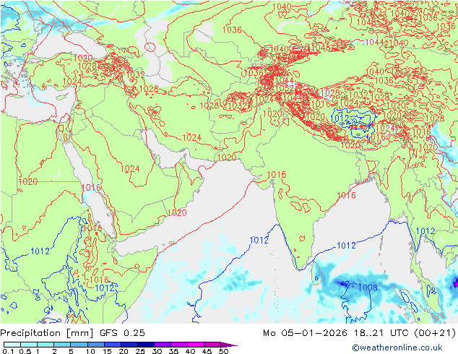Click the legend value label '0.1'
The image size is (458, 354).
coord(8,351)
